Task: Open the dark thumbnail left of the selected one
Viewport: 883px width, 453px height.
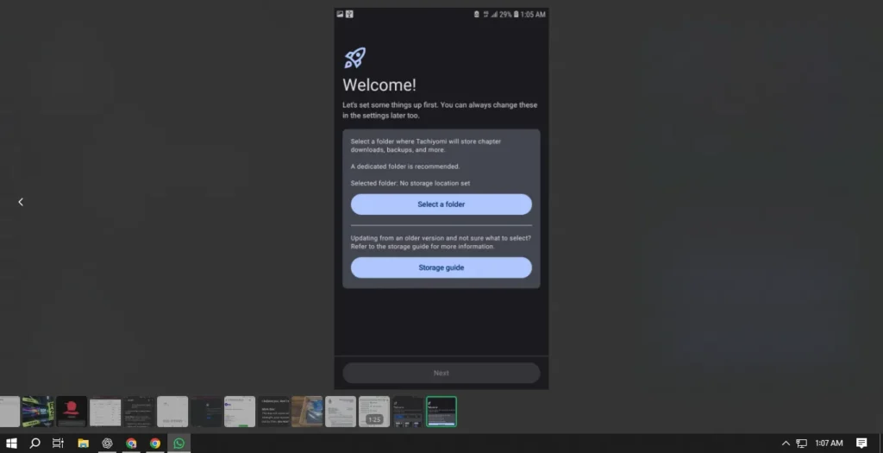Action: coord(408,412)
